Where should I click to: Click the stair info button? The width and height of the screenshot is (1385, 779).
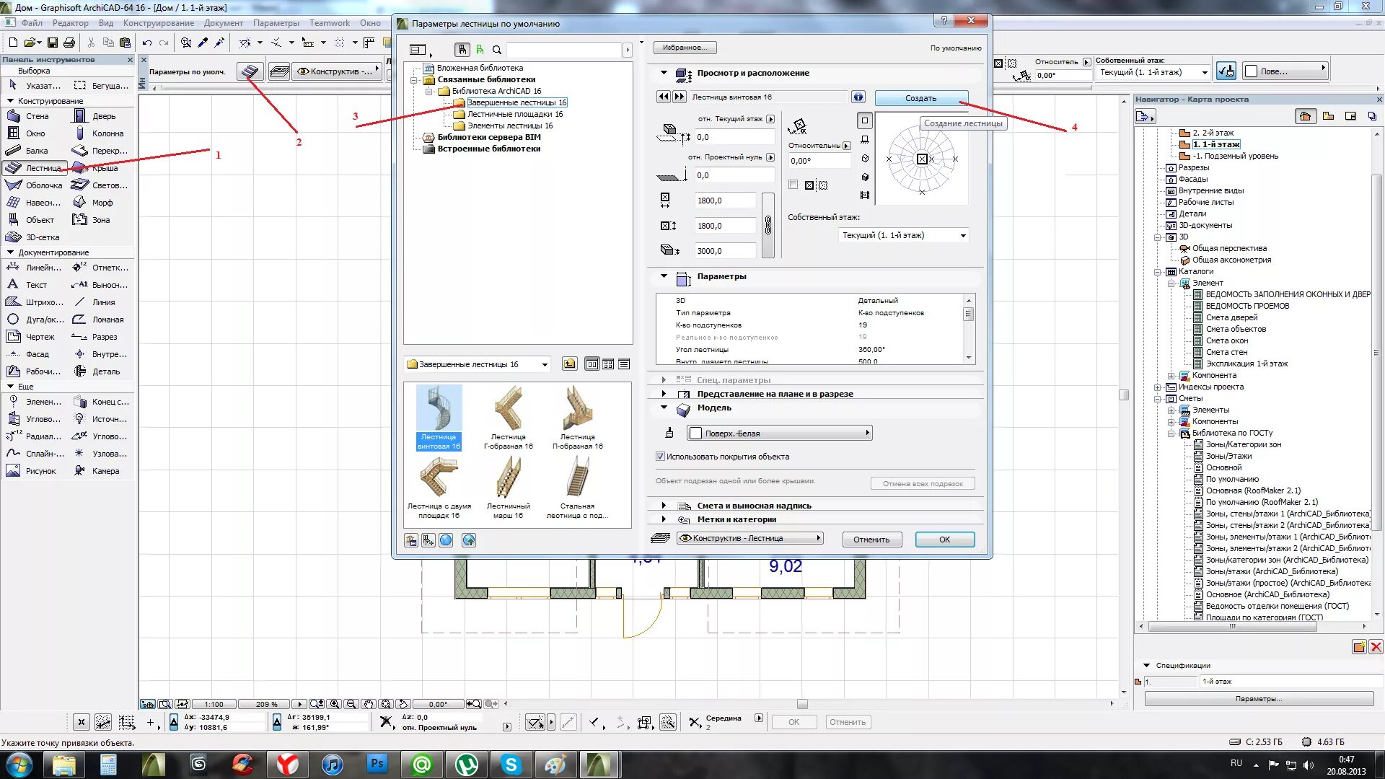[858, 97]
